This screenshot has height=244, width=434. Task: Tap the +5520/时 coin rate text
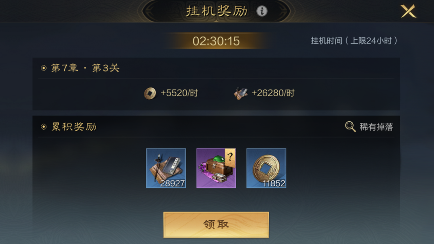point(179,93)
